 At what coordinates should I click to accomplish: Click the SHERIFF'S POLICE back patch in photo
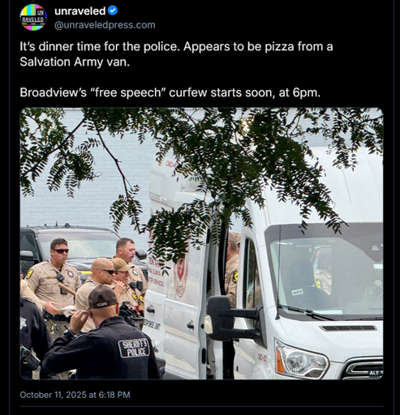(x=134, y=348)
